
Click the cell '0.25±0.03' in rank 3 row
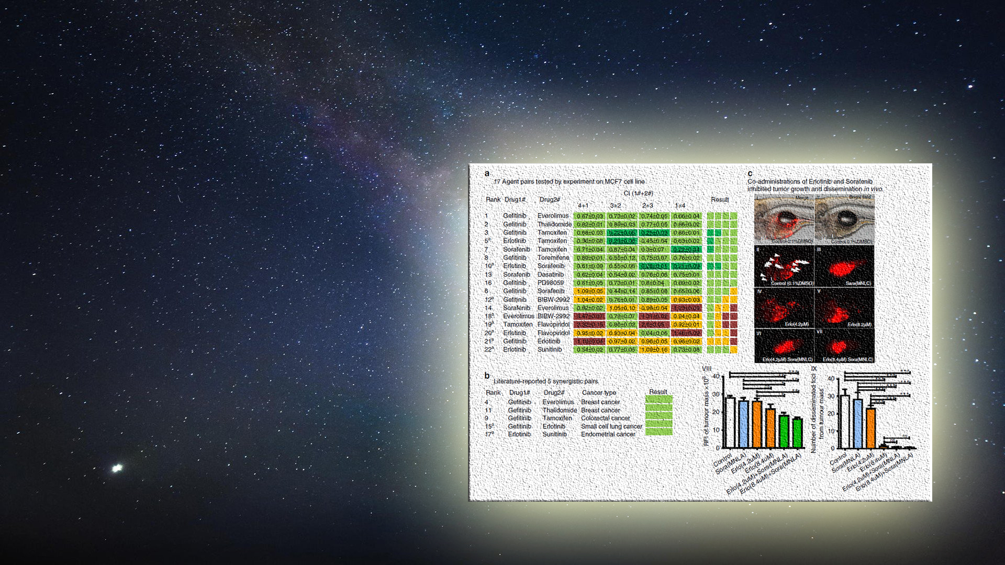click(x=654, y=233)
